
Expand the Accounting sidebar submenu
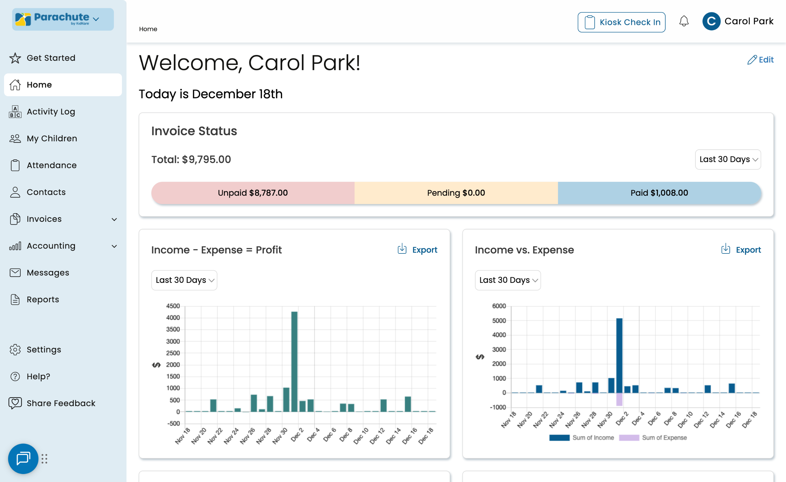(114, 246)
